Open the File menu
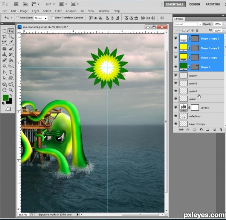Image resolution: width=226 pixels, height=220 pixels. (5, 11)
